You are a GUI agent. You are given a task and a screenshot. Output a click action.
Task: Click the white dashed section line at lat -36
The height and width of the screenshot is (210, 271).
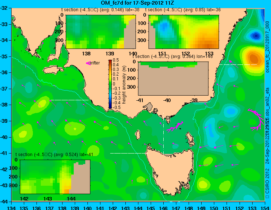tap(238, 64)
